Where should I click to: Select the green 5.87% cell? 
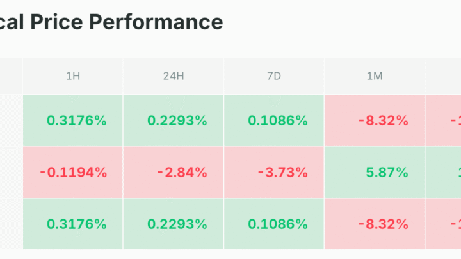[x=375, y=172]
